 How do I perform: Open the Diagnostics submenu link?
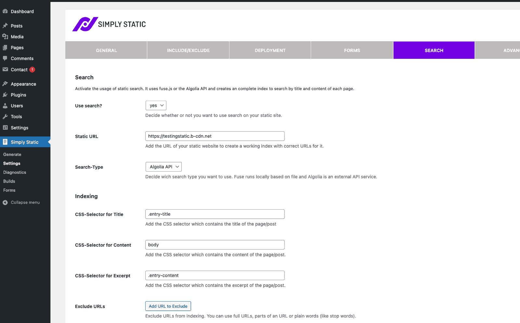(x=15, y=172)
